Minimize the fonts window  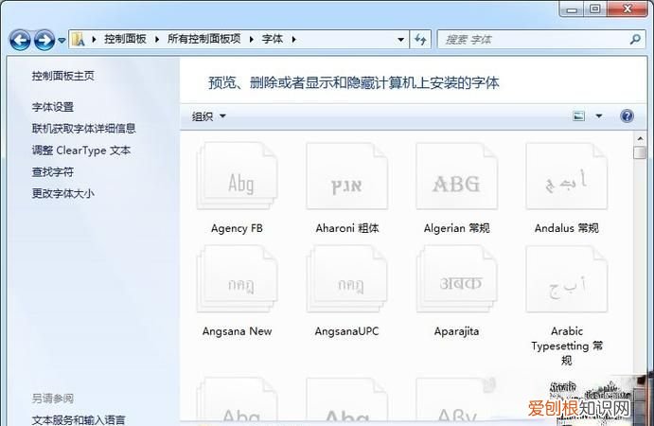click(x=572, y=9)
